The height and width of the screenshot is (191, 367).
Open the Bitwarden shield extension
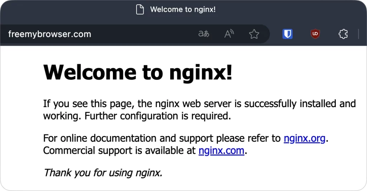click(287, 34)
